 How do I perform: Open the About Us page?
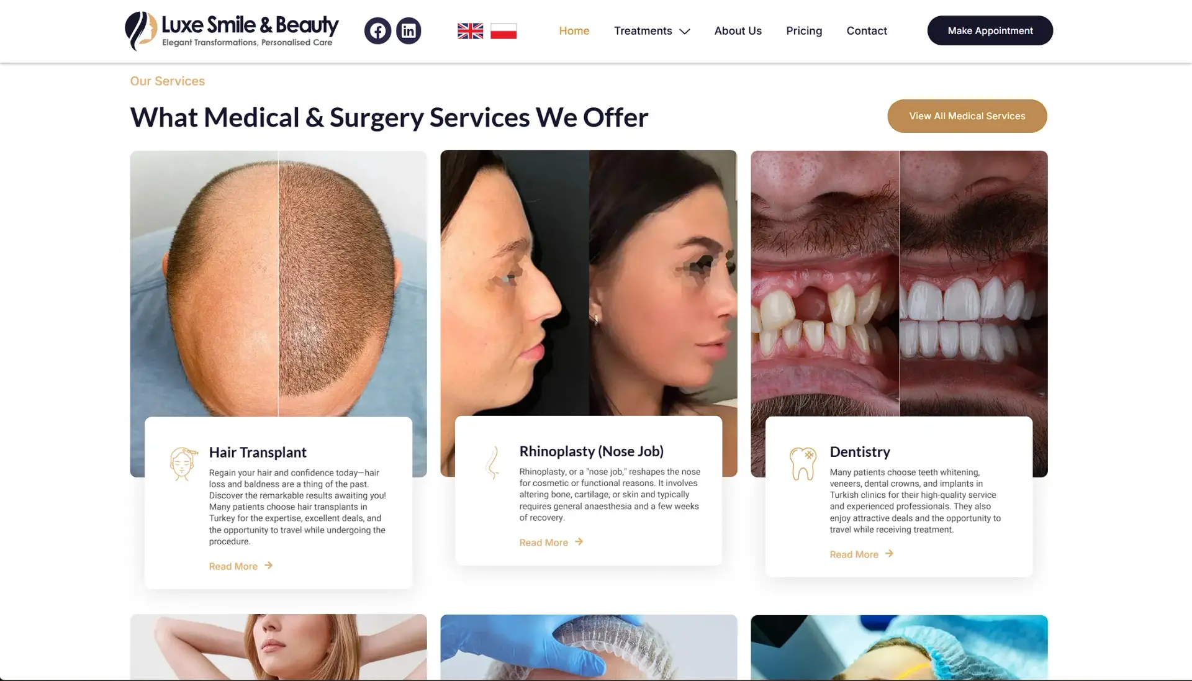(738, 31)
